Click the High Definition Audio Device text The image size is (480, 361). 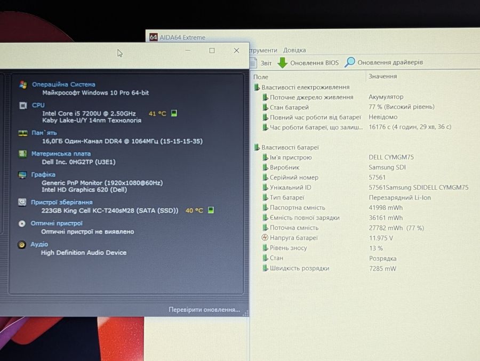[84, 253]
